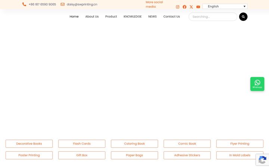Select the Coloring Book button
Image resolution: width=269 pixels, height=168 pixels.
point(134,144)
